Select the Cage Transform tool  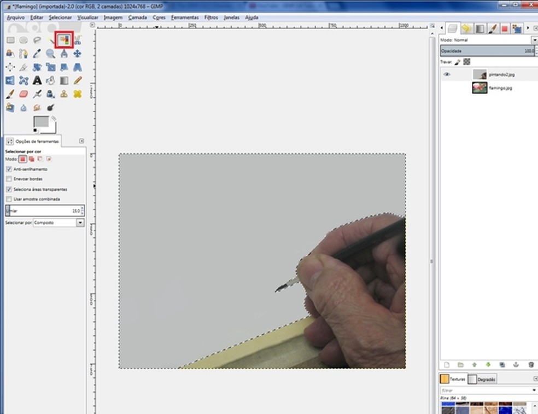pyautogui.click(x=24, y=81)
